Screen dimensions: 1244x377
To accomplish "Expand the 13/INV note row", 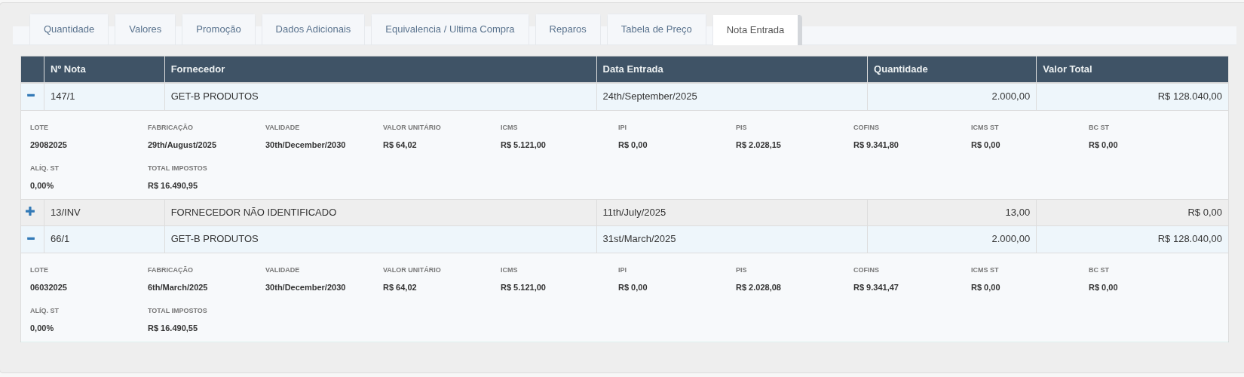I will (30, 212).
